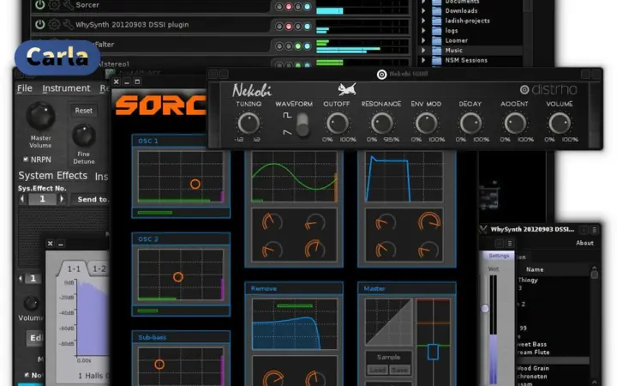617x386 pixels.
Task: Select the 1-1 tab in reverb window
Action: tap(74, 268)
